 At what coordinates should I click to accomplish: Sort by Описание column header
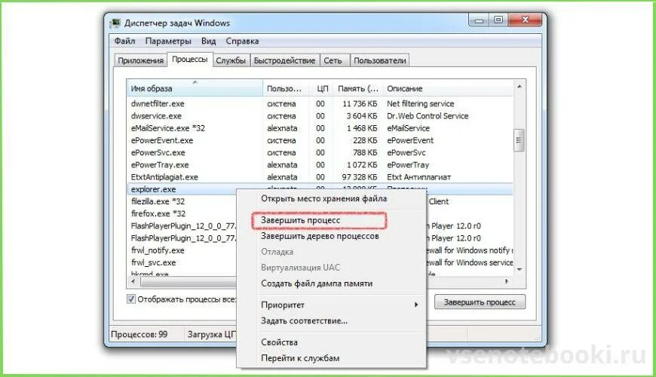tap(448, 88)
